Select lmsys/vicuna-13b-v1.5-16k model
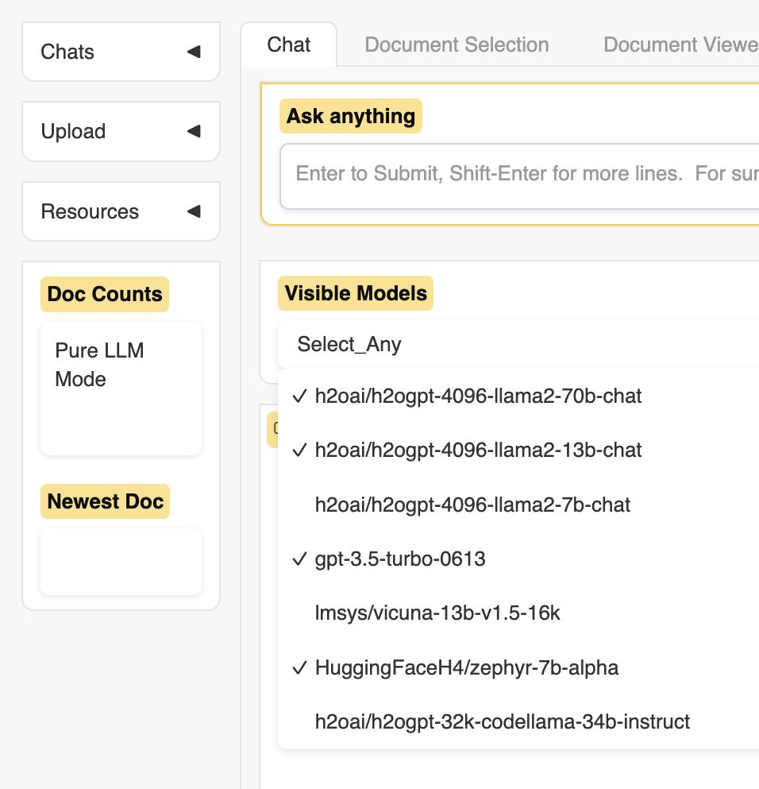Image resolution: width=759 pixels, height=789 pixels. 518,613
